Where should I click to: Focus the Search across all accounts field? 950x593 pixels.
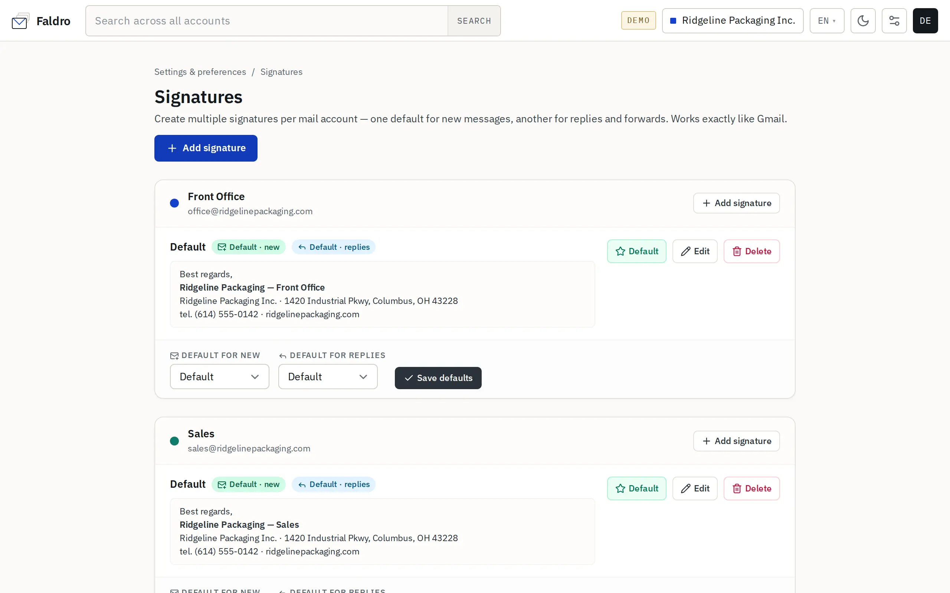coord(266,21)
